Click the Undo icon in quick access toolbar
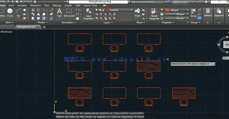The image size is (229, 119). pos(22,2)
